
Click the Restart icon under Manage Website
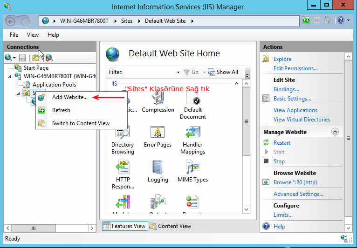click(x=266, y=142)
